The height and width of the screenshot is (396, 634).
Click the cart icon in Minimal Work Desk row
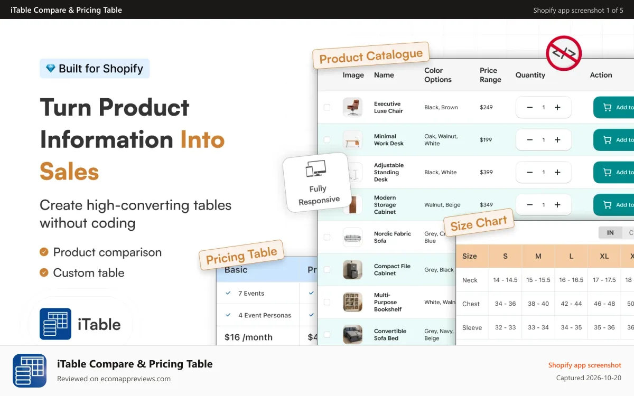[x=608, y=140]
